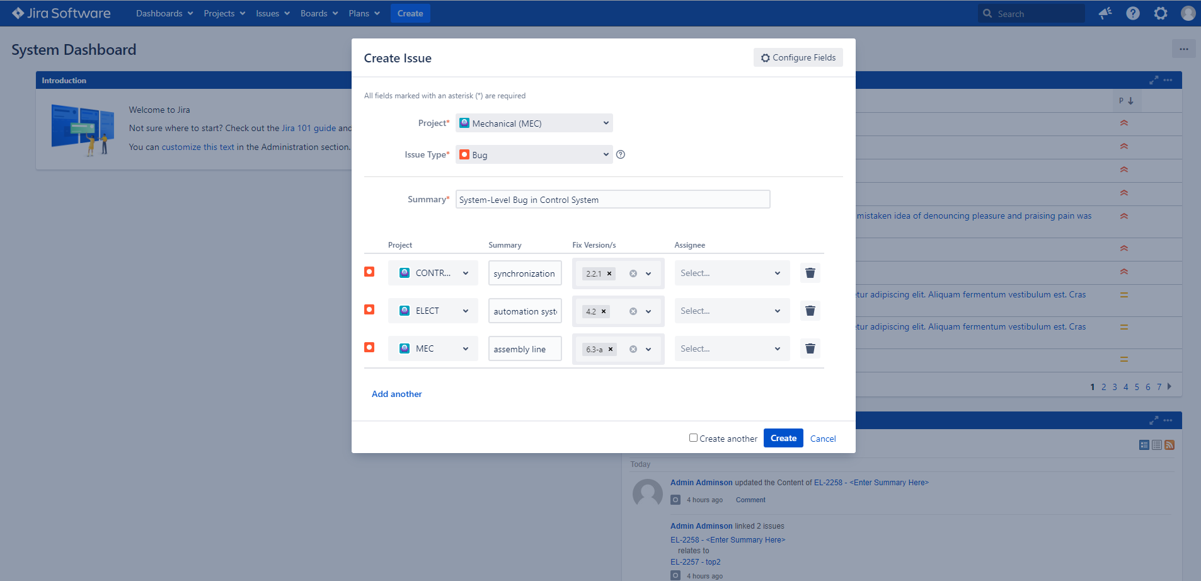This screenshot has height=581, width=1201.
Task: Open the ELECT project dropdown in second row
Action: (x=433, y=311)
